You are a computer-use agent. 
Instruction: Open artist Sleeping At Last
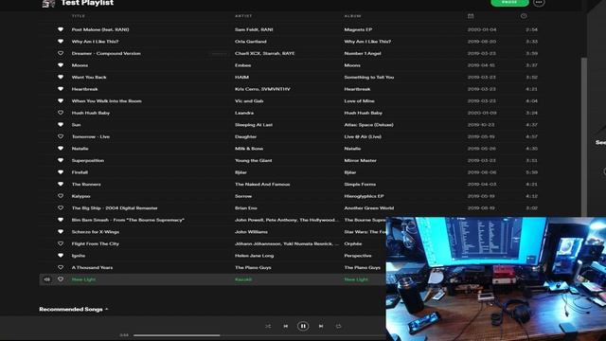[254, 124]
